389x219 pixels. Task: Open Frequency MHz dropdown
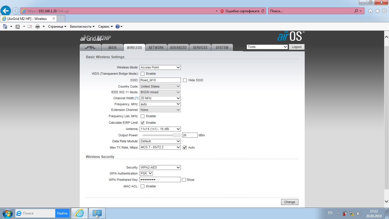[x=160, y=104]
